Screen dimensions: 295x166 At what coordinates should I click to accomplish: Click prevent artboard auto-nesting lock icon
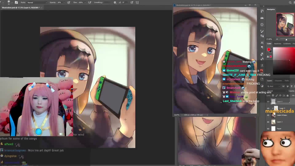284,95
